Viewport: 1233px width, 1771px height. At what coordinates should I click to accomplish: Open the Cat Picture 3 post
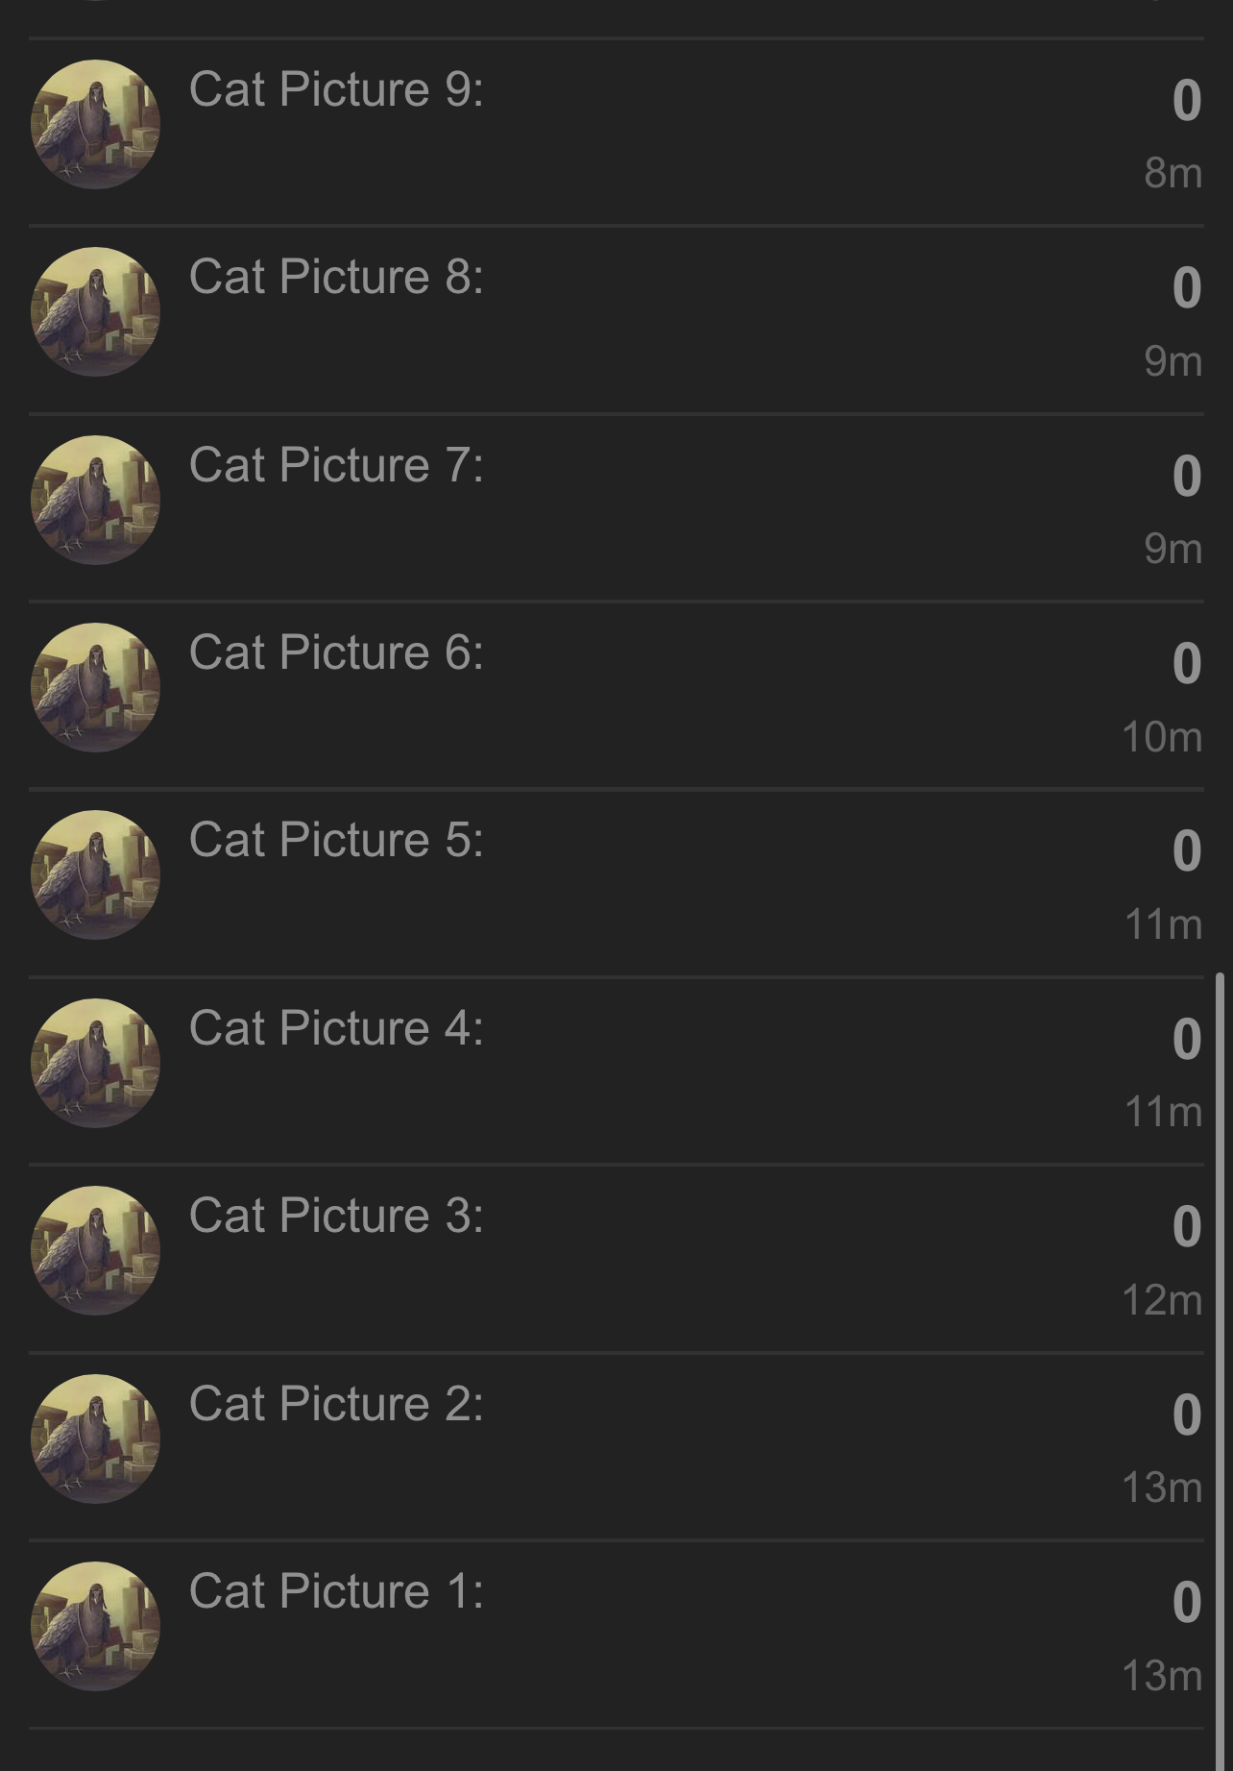(x=336, y=1217)
